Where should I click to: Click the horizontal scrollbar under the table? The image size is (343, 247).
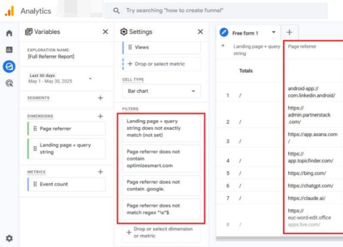tap(280, 238)
